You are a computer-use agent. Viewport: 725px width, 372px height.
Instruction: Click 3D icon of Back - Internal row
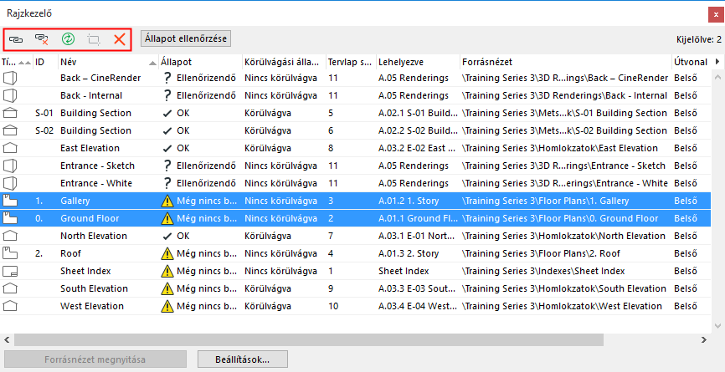point(10,95)
